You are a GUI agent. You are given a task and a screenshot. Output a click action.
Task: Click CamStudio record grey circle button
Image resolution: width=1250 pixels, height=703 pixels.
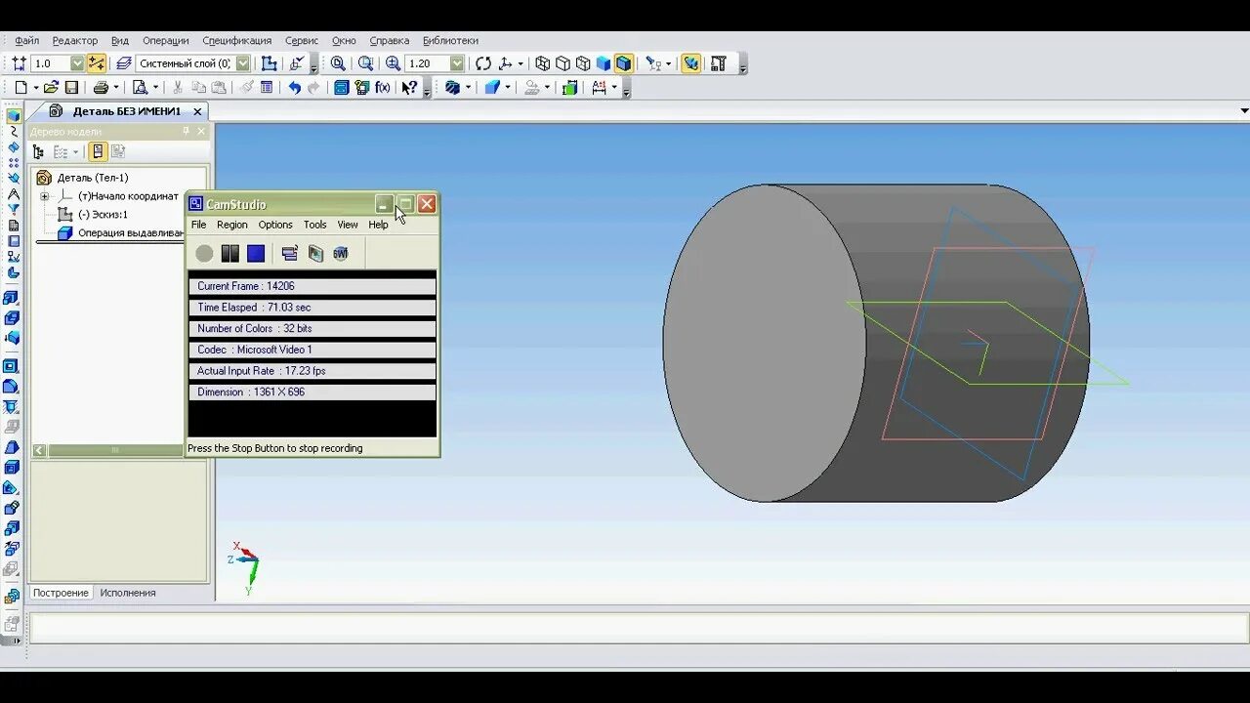point(203,253)
